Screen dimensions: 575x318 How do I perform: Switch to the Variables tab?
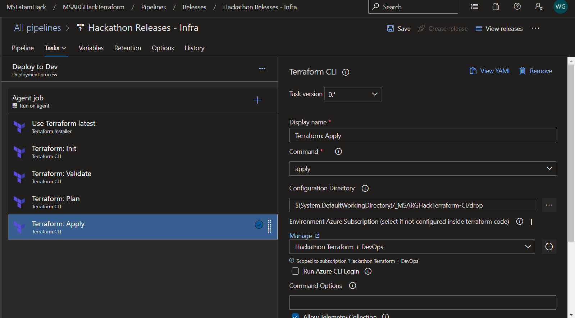(x=91, y=48)
